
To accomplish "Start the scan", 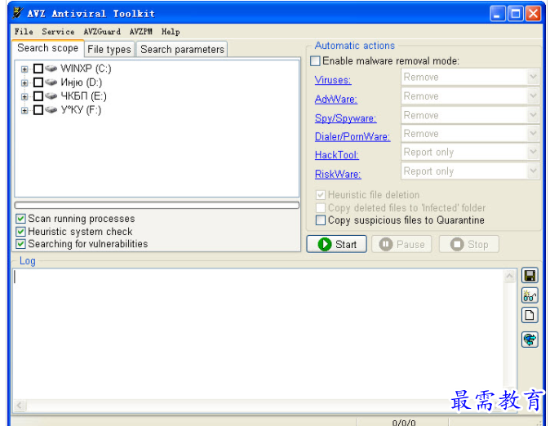I will pos(337,244).
